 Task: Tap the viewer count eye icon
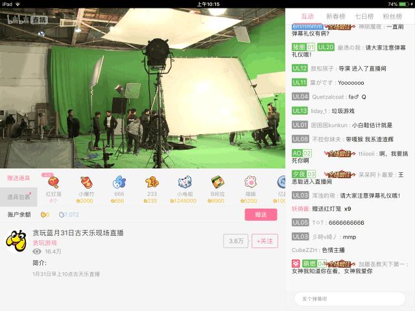(x=37, y=251)
